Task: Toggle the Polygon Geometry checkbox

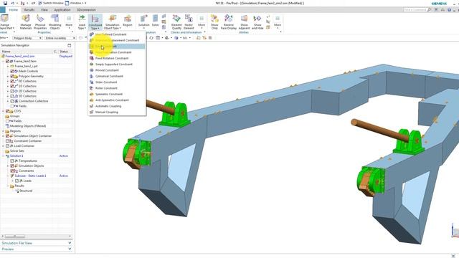Action: click(12, 76)
